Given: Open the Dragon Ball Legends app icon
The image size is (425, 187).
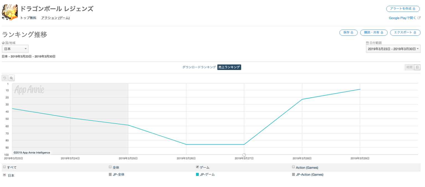Looking at the screenshot, I should (x=10, y=12).
